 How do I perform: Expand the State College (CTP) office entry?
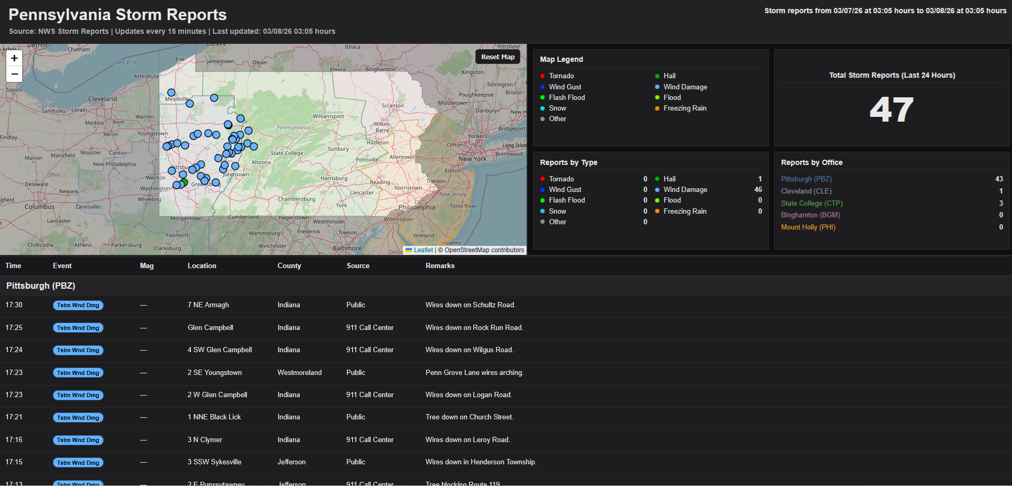tap(812, 203)
